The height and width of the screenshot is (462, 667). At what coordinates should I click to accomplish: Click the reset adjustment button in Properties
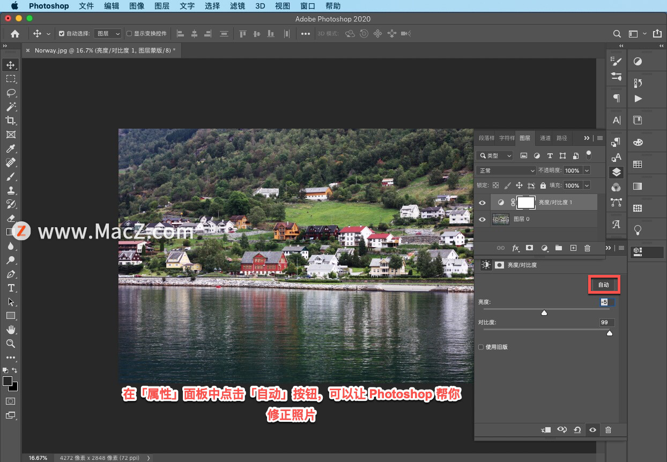577,430
